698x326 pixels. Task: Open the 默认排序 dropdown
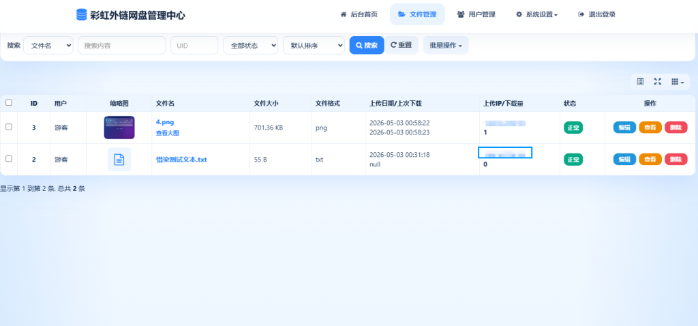pos(314,46)
